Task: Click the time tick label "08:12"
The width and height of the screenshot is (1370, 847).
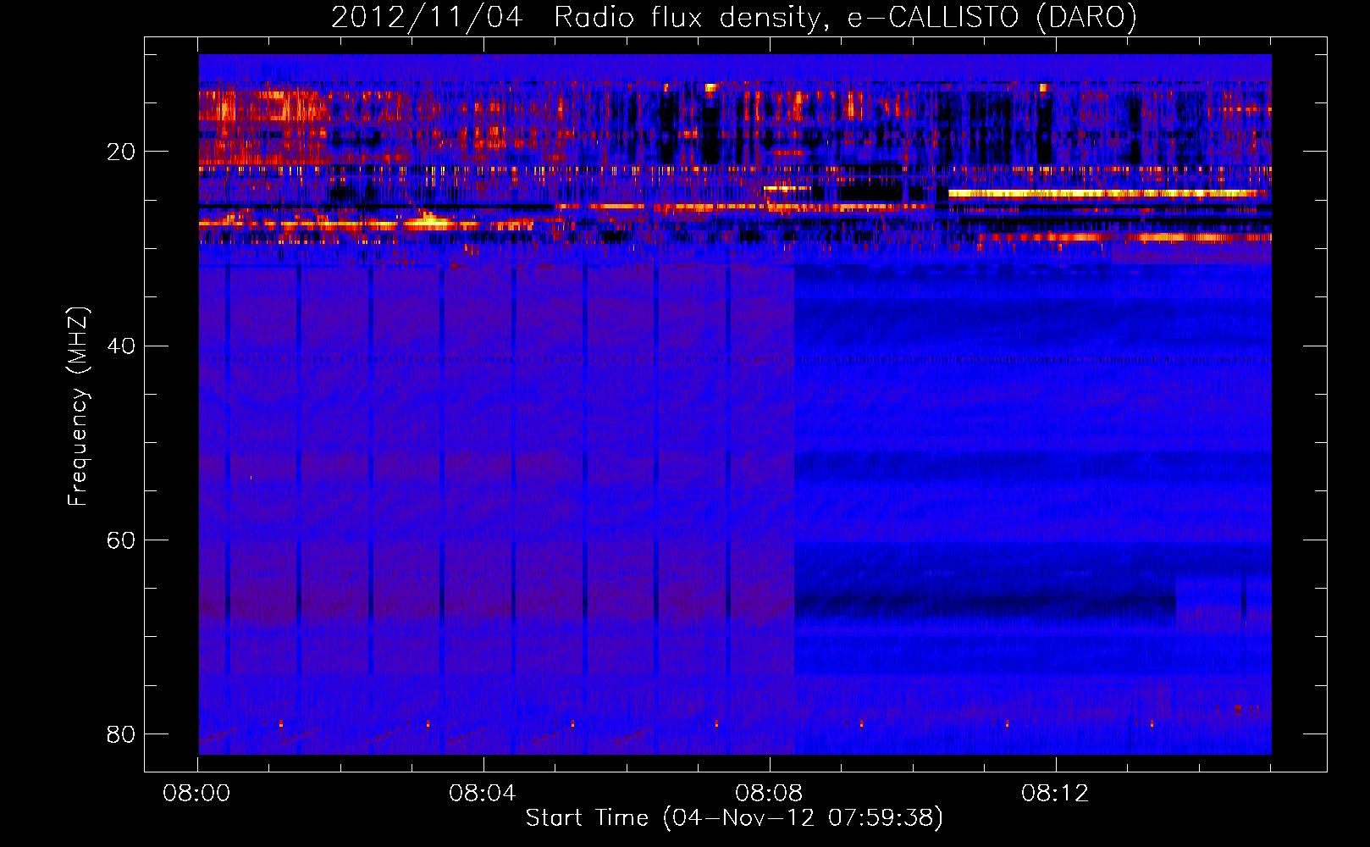Action: (1055, 794)
